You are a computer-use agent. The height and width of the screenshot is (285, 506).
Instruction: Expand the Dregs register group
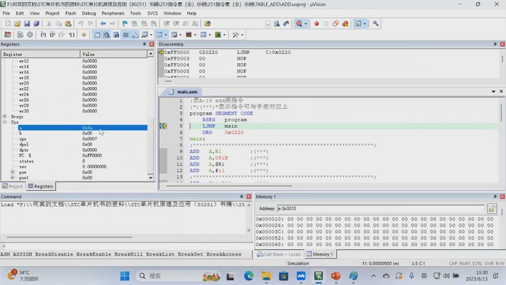tap(4, 116)
